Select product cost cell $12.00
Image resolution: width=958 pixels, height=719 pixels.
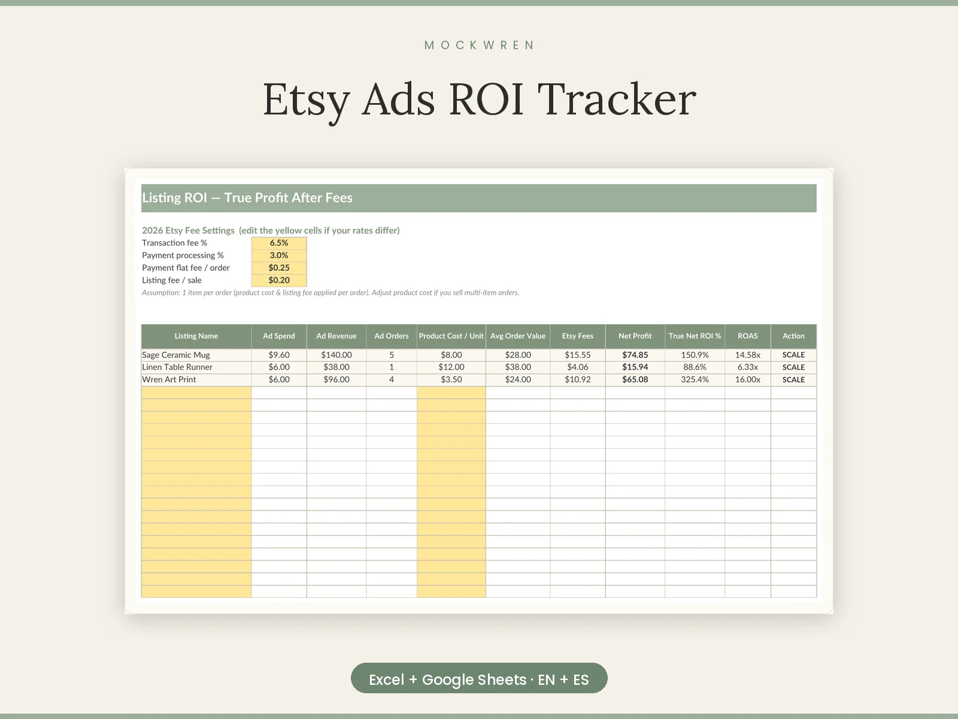pos(451,367)
